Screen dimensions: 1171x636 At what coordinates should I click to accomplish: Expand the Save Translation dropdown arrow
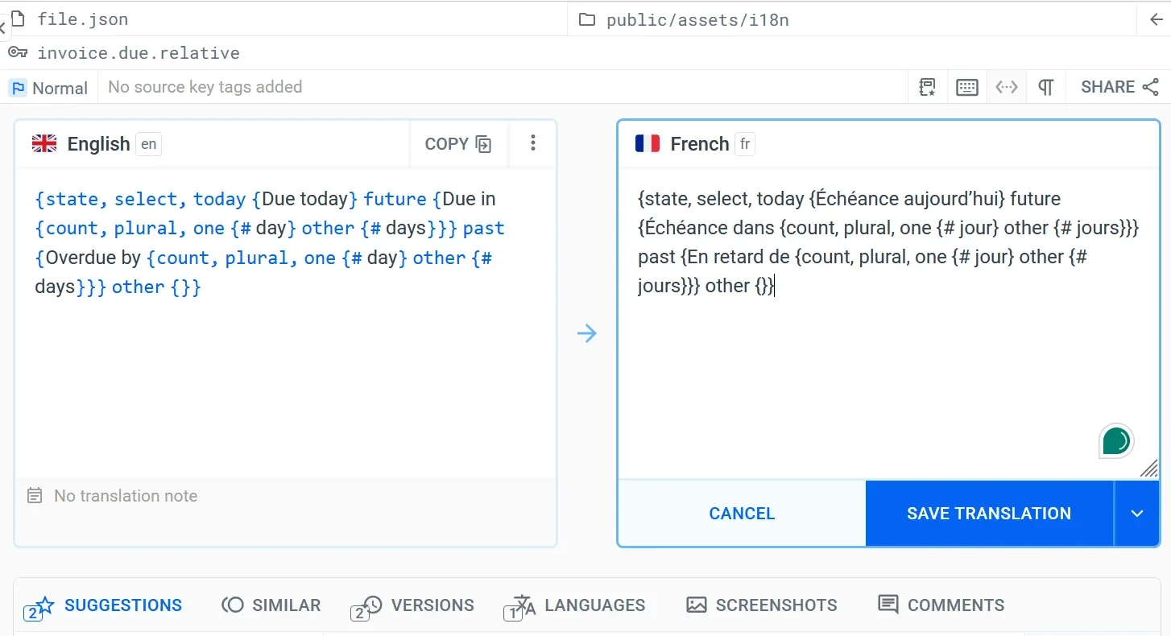tap(1136, 514)
